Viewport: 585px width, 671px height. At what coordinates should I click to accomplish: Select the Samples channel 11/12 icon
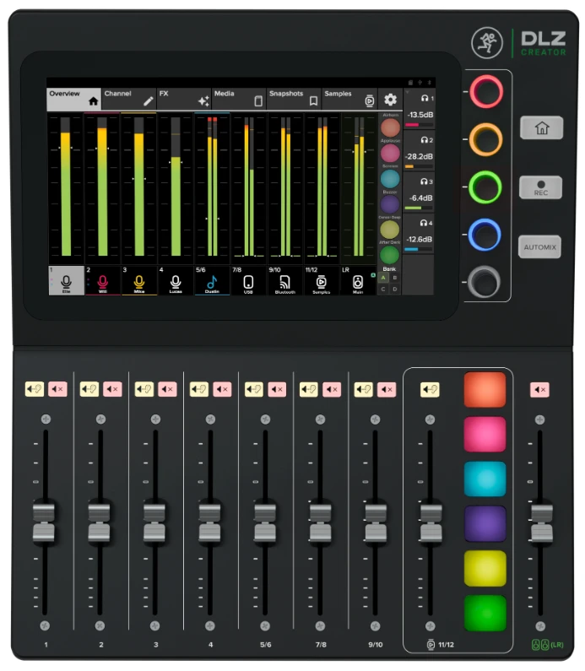(321, 282)
